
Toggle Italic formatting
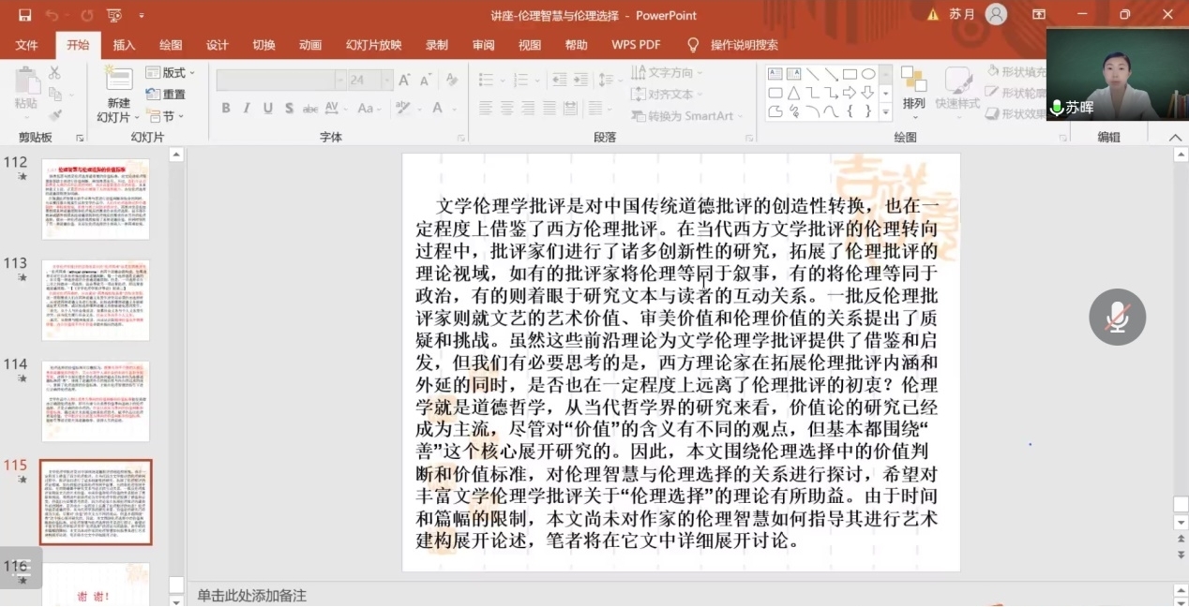click(x=247, y=109)
